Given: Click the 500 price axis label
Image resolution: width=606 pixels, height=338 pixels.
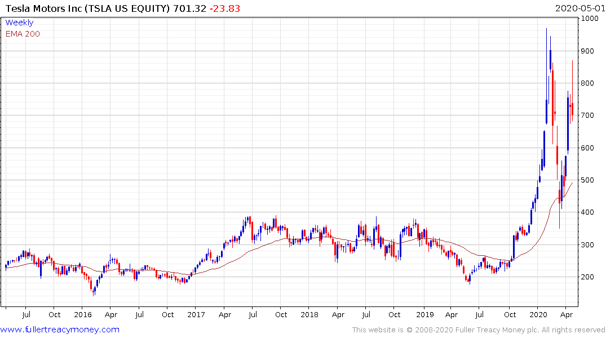Looking at the screenshot, I should coord(587,180).
